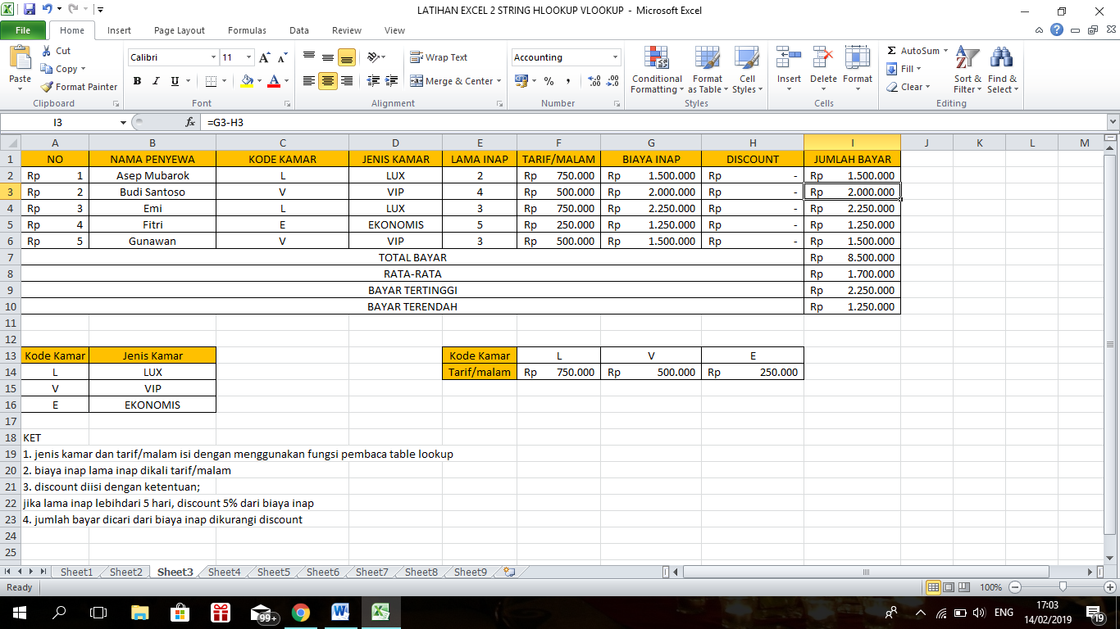1120x629 pixels.
Task: Switch to the Formulas ribbon tab
Action: coord(246,29)
